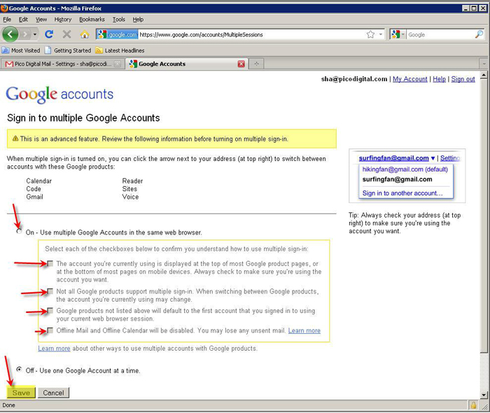The height and width of the screenshot is (413, 490).
Task: Click the Google accounts logo
Action: pos(59,94)
